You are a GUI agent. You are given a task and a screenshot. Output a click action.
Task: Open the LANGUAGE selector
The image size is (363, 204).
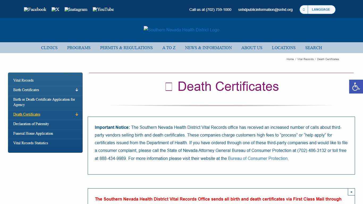coord(321,9)
